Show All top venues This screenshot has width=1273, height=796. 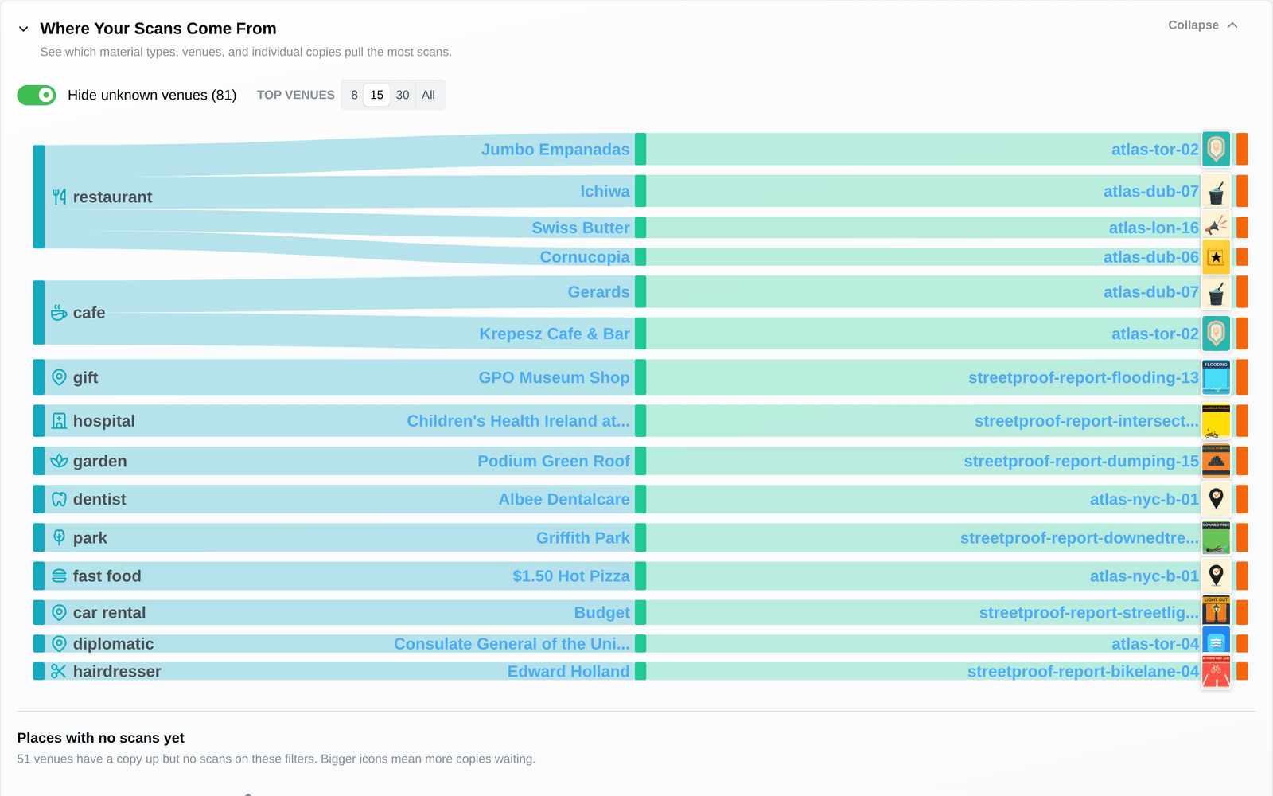(x=428, y=95)
